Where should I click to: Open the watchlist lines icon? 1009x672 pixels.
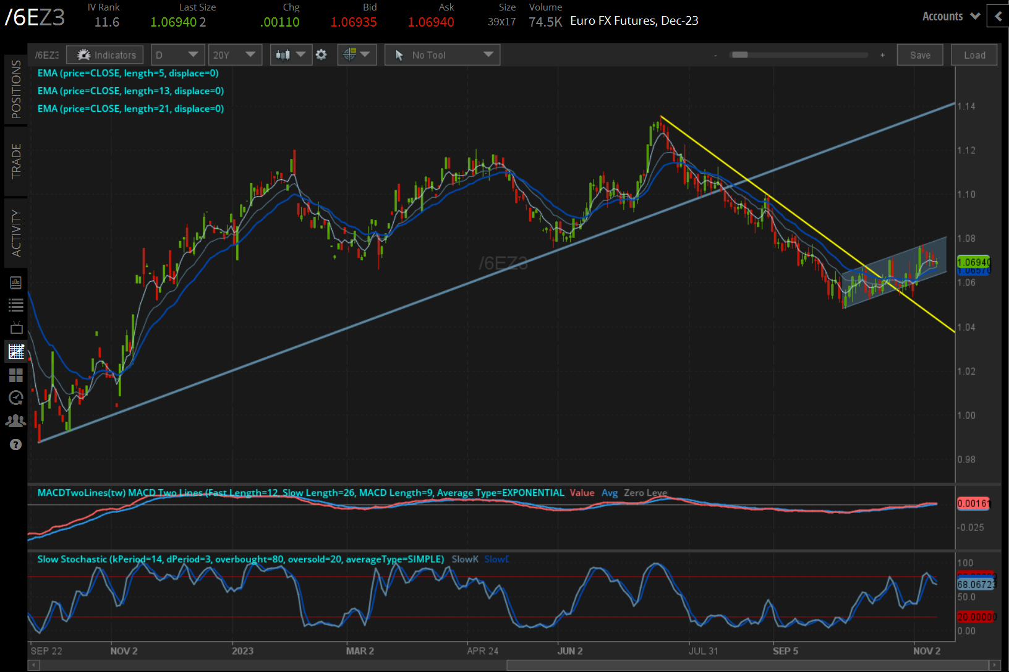click(x=16, y=305)
